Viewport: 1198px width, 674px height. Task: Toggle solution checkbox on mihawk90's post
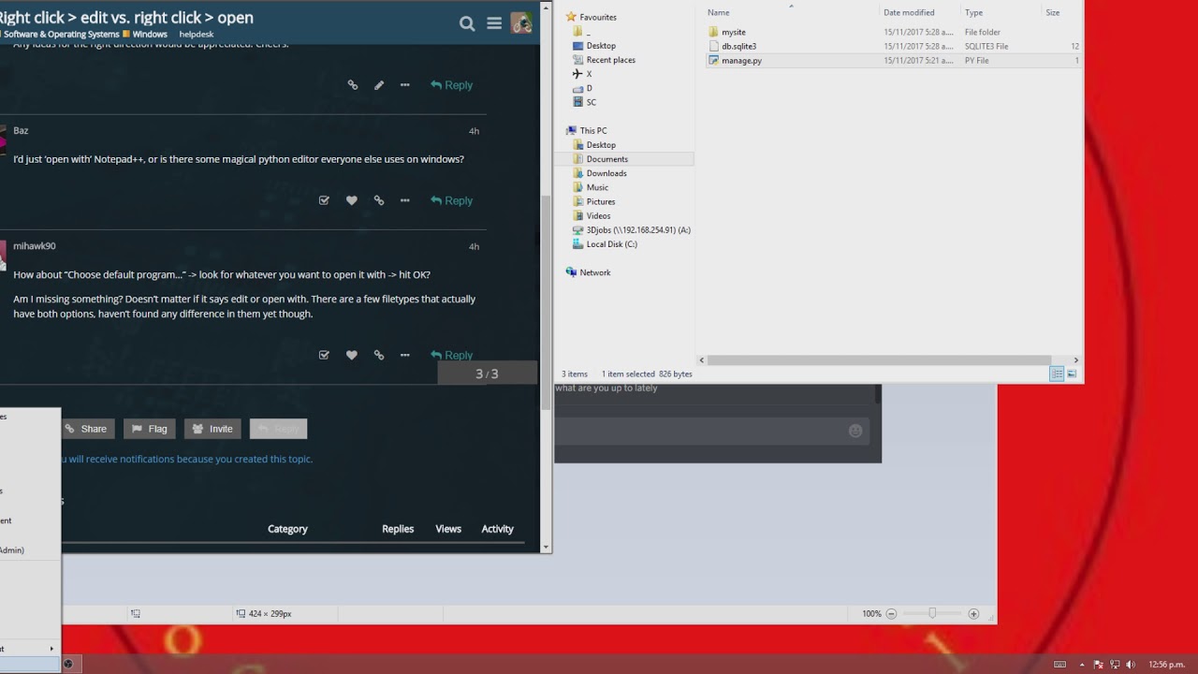pos(324,355)
